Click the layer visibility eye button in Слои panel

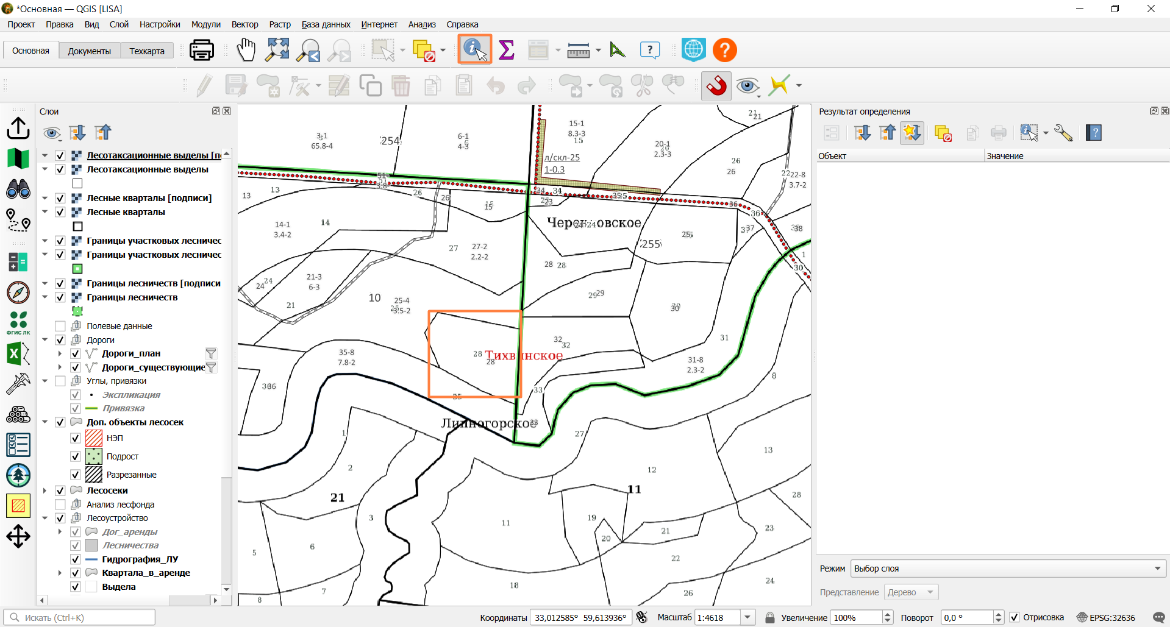point(52,133)
